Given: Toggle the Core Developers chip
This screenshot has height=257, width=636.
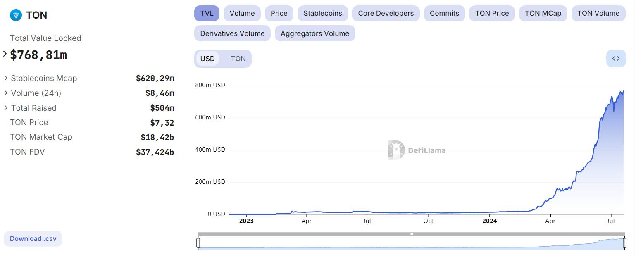Looking at the screenshot, I should (386, 13).
